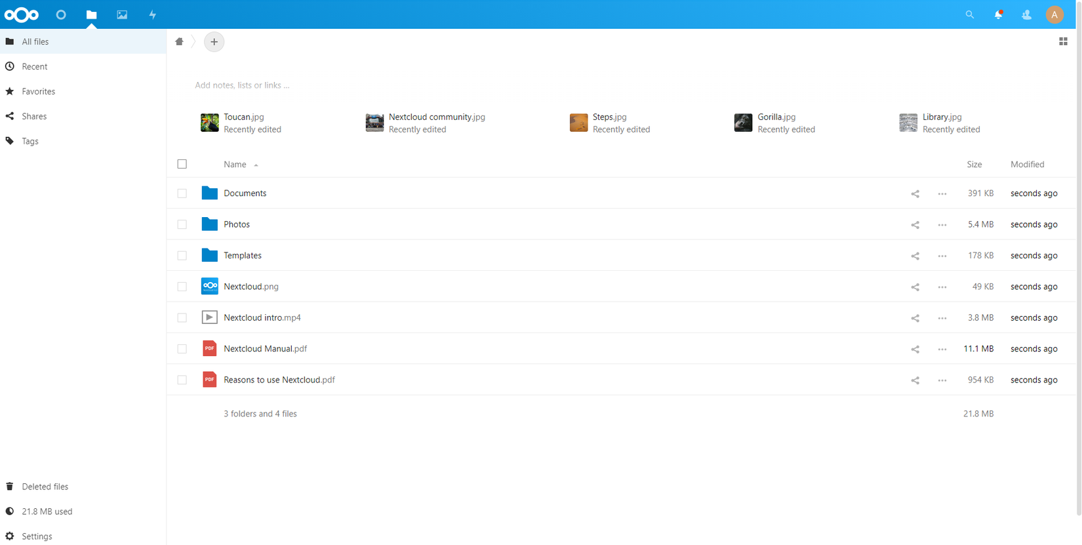Click the Nextcloud.png file thumbnail

[209, 286]
